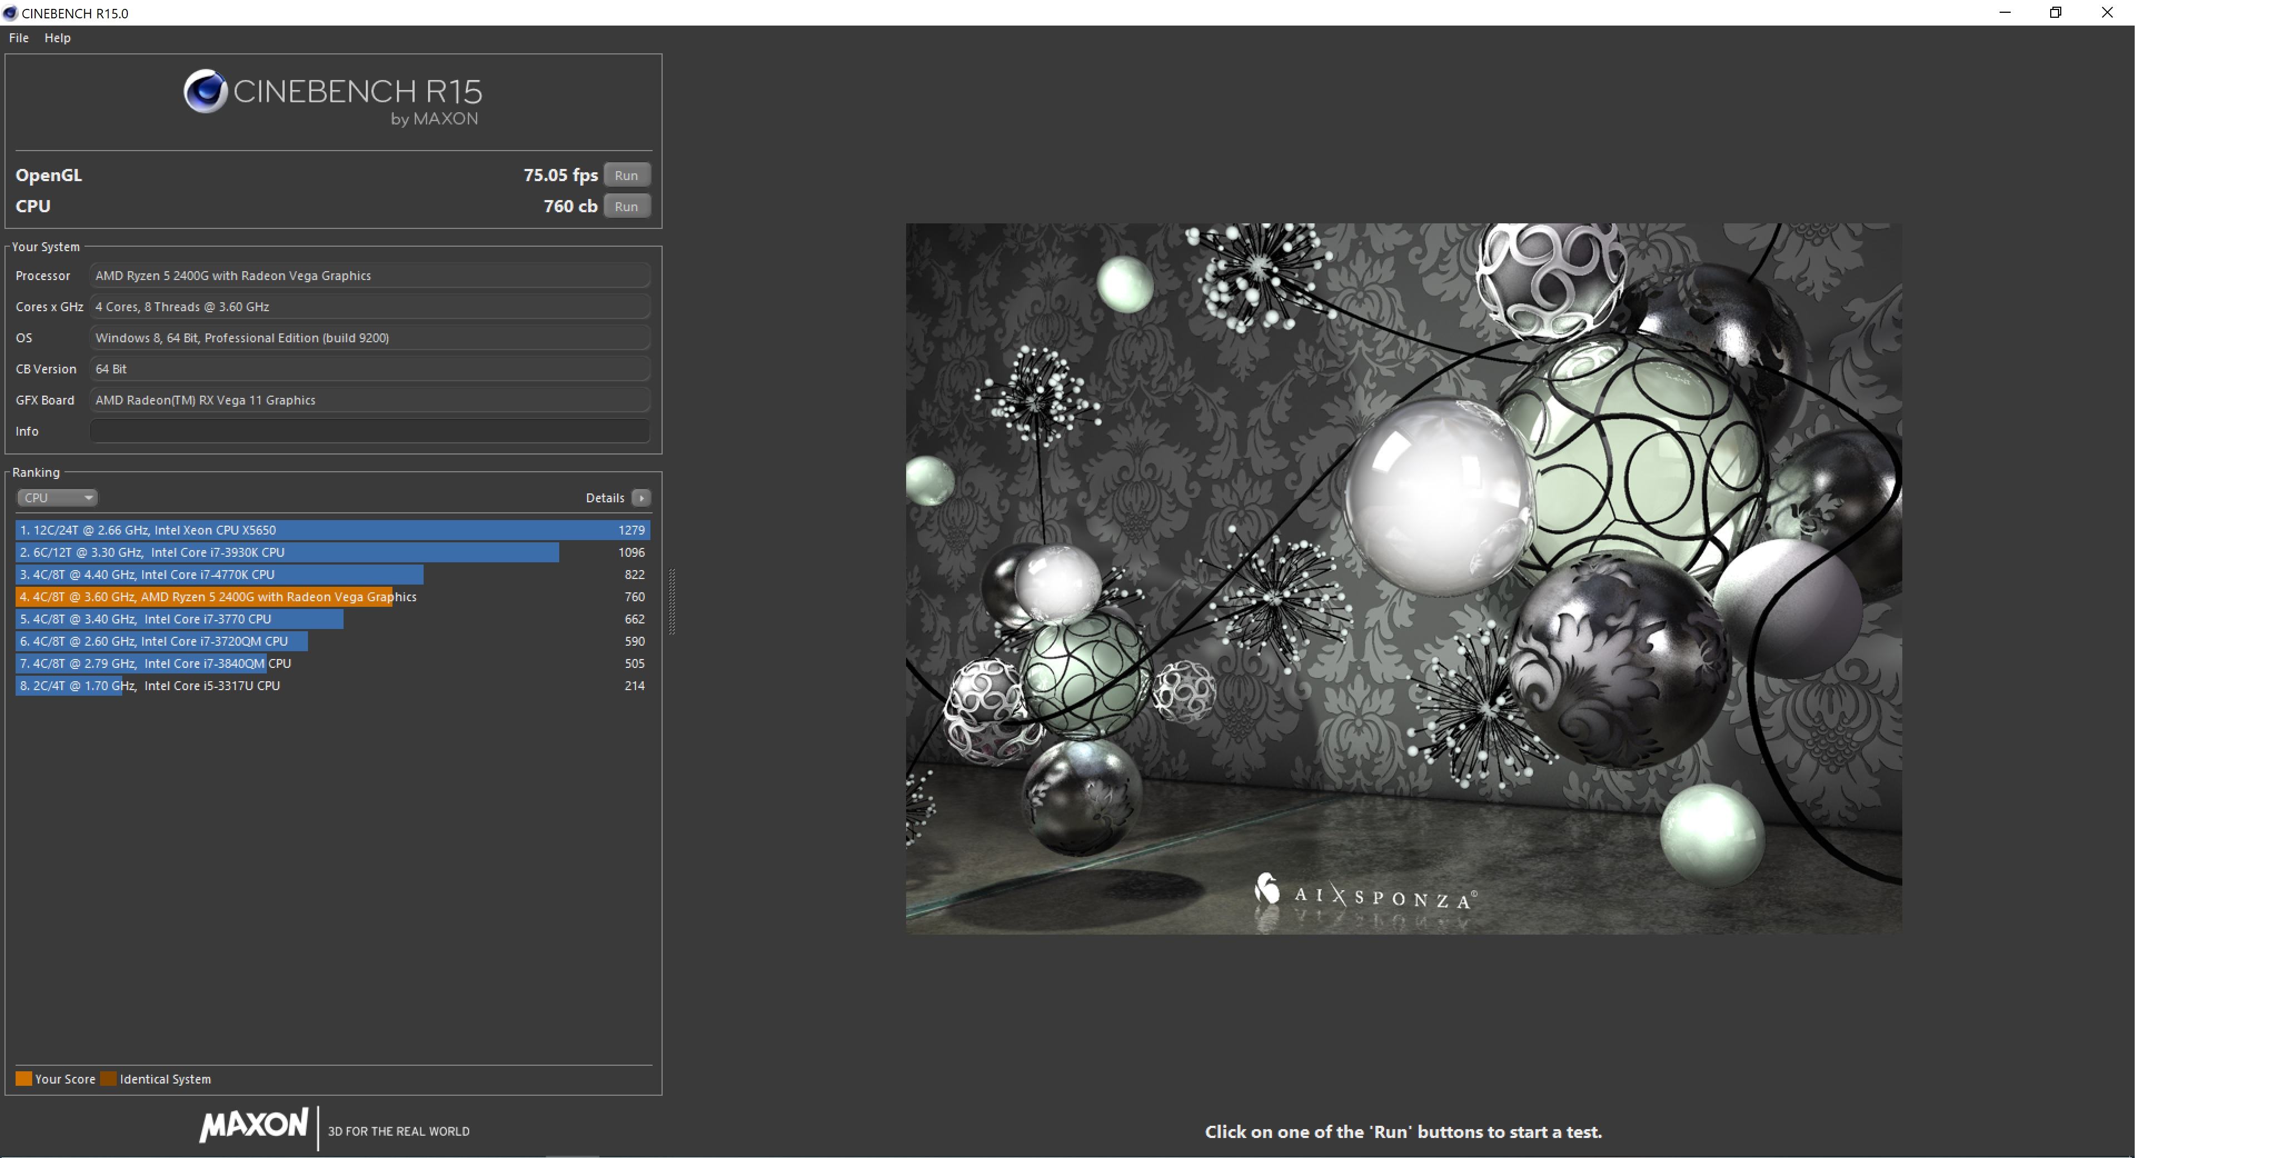Click the orange Your Score legend swatch
The width and height of the screenshot is (2277, 1158).
coord(24,1079)
